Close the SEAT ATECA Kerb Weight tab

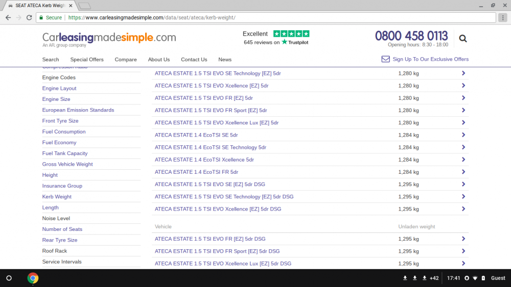[x=71, y=6]
